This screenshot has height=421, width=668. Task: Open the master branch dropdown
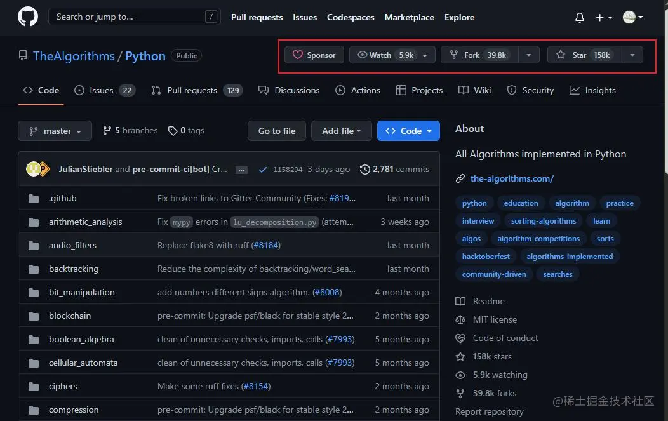(55, 131)
